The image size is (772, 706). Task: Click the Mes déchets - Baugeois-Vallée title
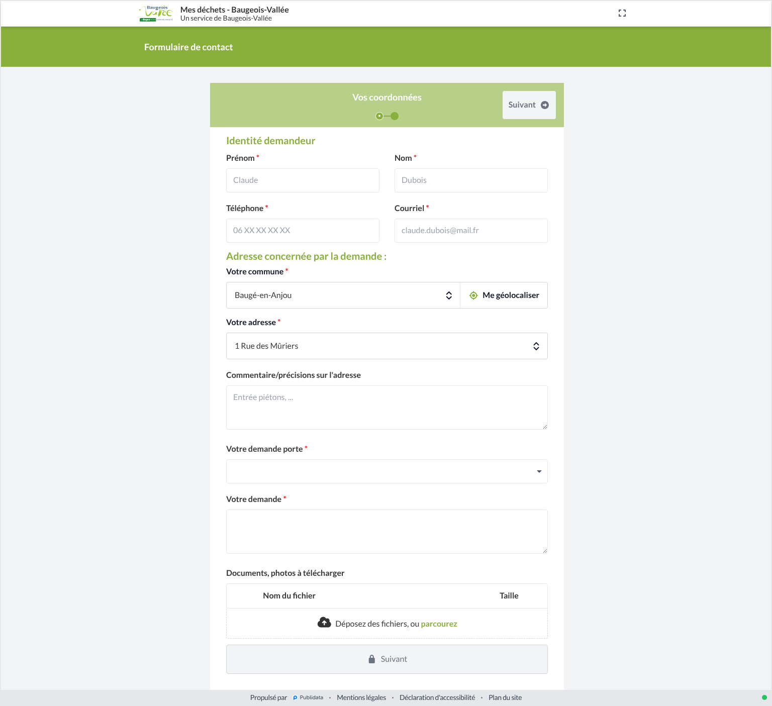pos(235,10)
